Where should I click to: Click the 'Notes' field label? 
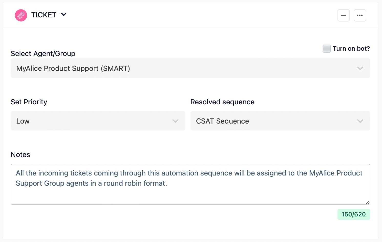(20, 155)
